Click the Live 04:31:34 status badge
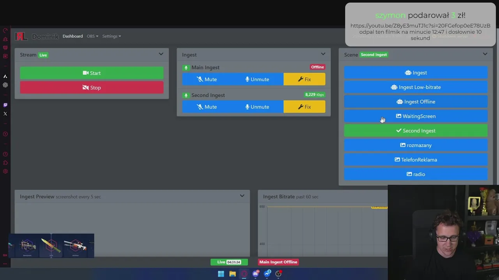The width and height of the screenshot is (499, 280). click(x=229, y=262)
